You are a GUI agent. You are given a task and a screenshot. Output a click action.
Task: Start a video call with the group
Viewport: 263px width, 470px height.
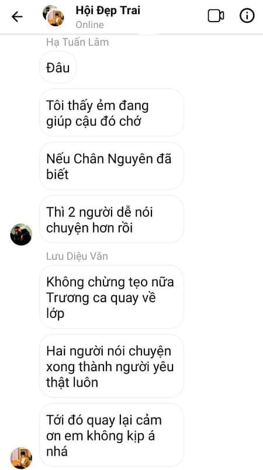(216, 16)
